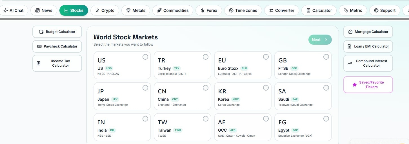This screenshot has height=144, width=409.
Task: Click the globe icon in Time zones tab
Action: click(231, 10)
